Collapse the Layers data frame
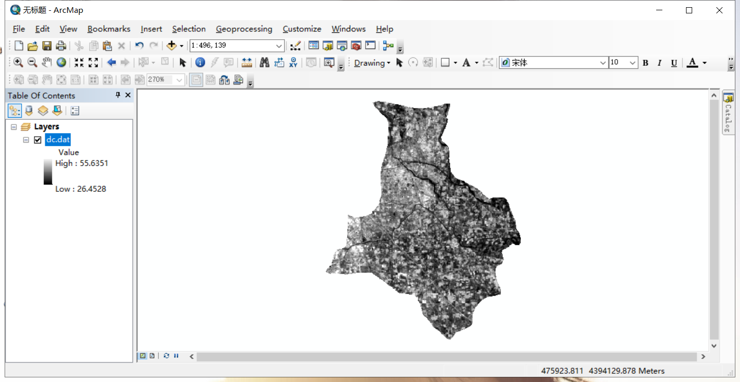The image size is (740, 382). tap(14, 126)
